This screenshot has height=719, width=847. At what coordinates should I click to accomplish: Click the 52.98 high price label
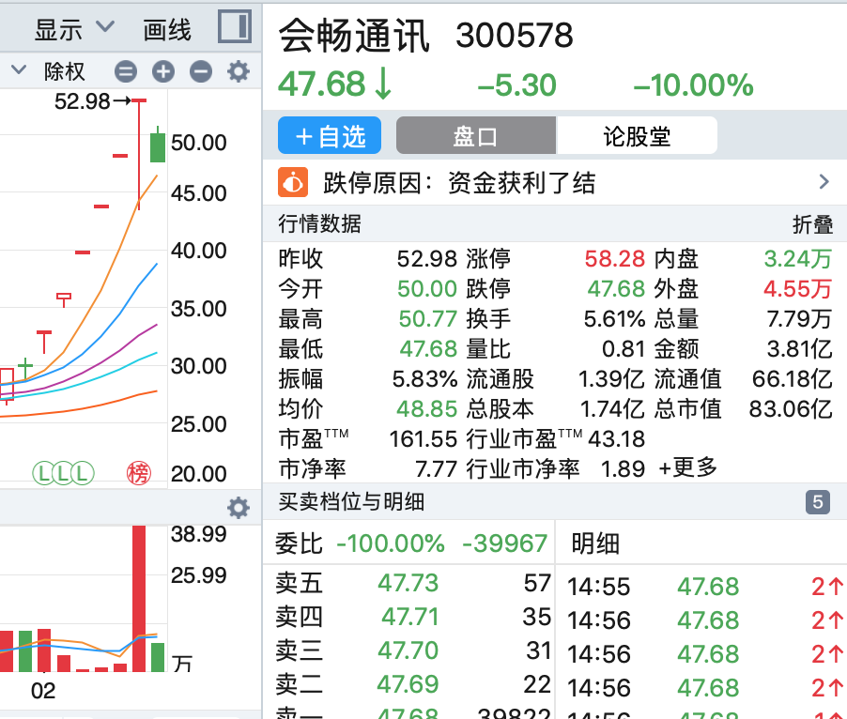click(x=82, y=101)
